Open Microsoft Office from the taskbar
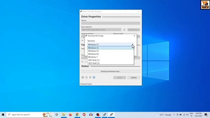210x118 pixels. click(84, 115)
